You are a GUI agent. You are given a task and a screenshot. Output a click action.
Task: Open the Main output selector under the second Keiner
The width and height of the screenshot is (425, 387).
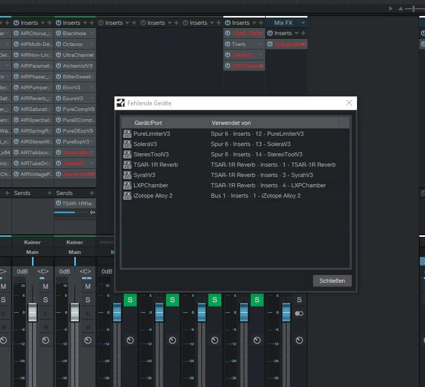[x=75, y=252]
